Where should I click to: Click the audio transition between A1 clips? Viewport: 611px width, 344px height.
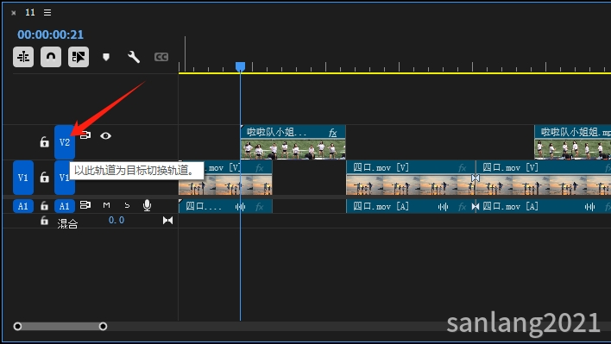point(476,206)
